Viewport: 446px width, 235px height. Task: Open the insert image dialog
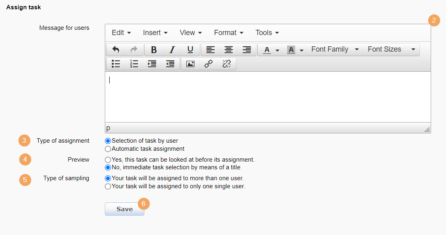(190, 64)
